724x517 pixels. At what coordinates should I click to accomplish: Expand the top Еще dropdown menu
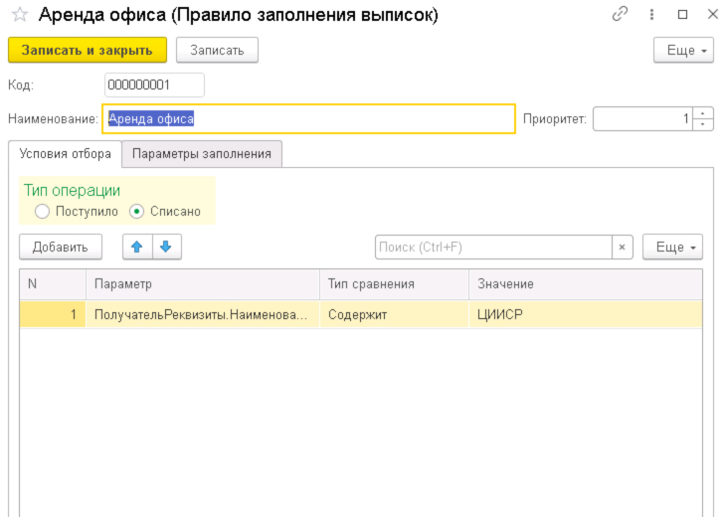pyautogui.click(x=683, y=50)
